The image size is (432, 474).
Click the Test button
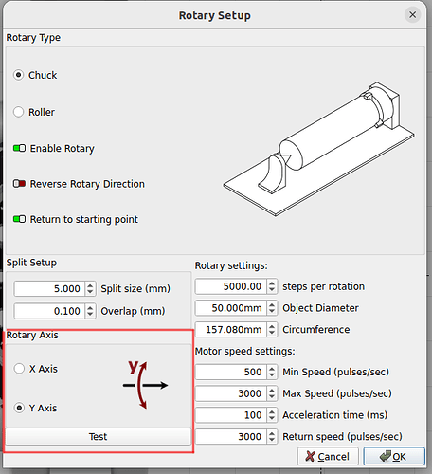point(98,436)
